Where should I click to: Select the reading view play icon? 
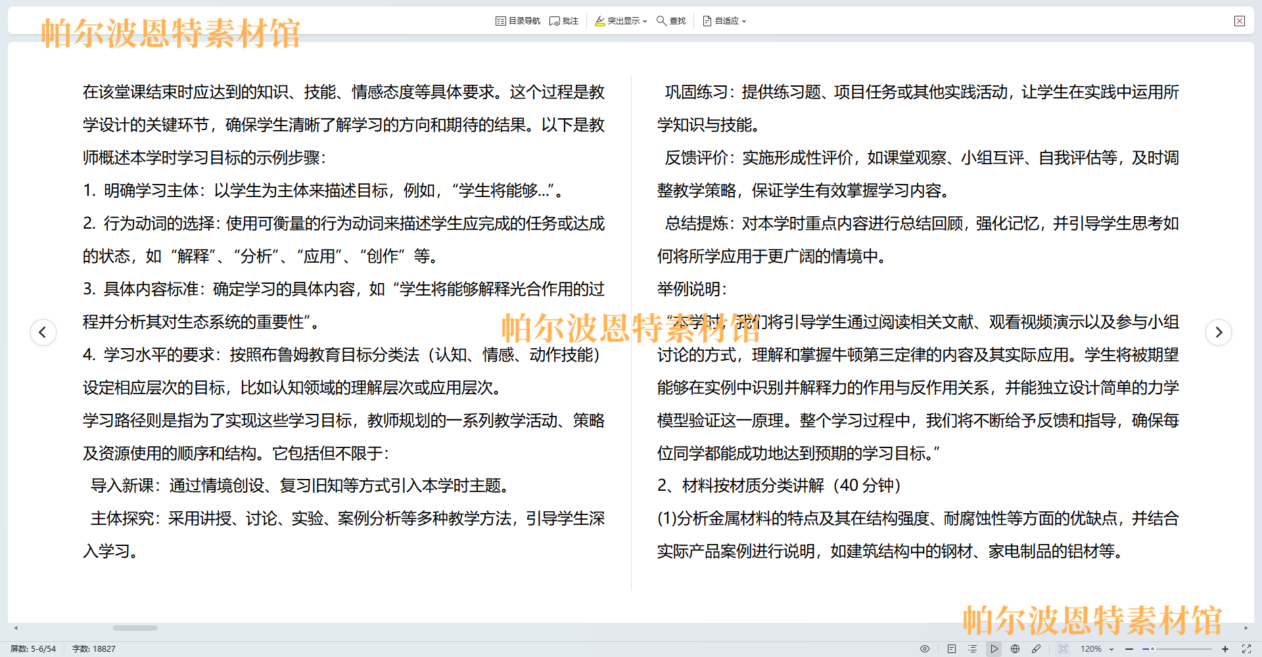click(994, 648)
